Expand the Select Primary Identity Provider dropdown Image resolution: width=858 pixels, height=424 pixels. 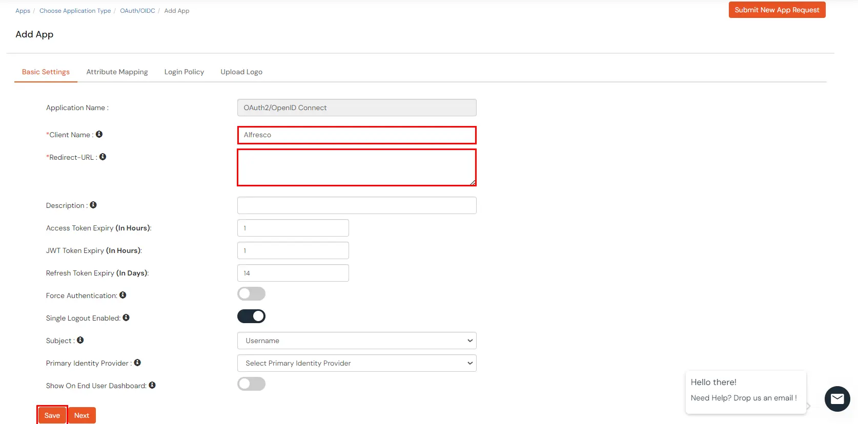(x=357, y=363)
